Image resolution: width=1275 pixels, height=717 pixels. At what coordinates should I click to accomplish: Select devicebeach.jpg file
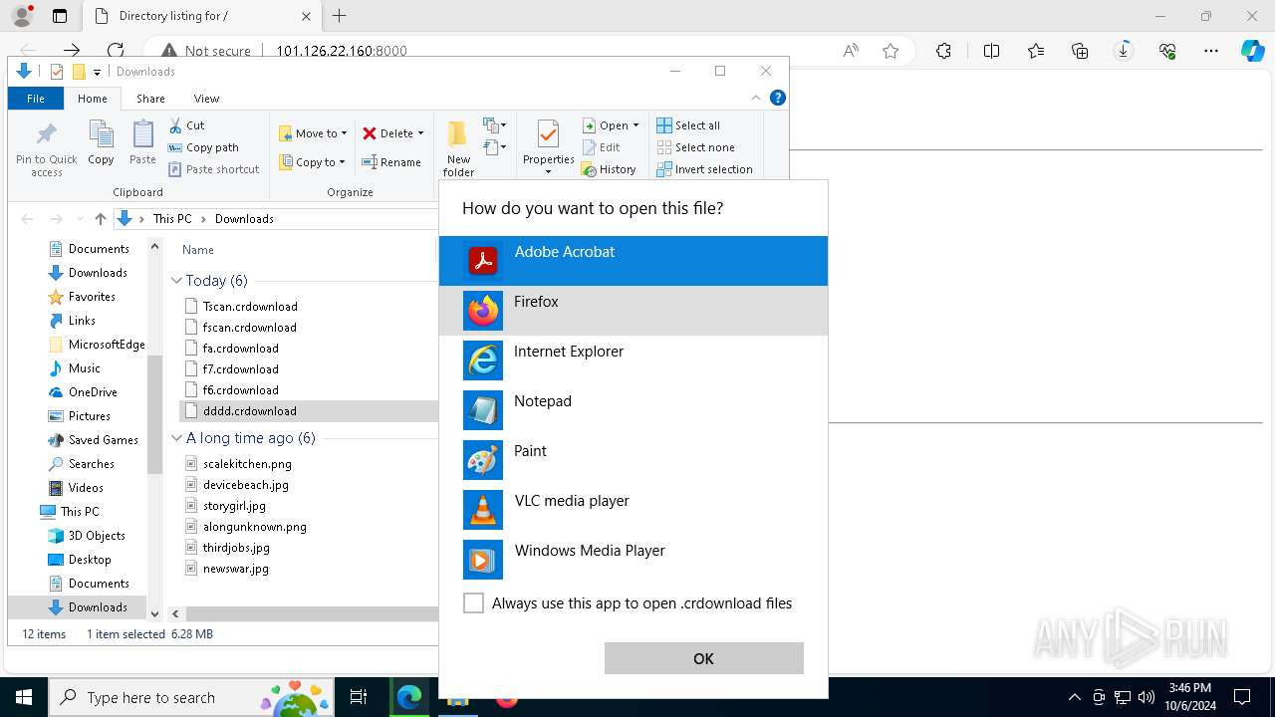click(245, 485)
